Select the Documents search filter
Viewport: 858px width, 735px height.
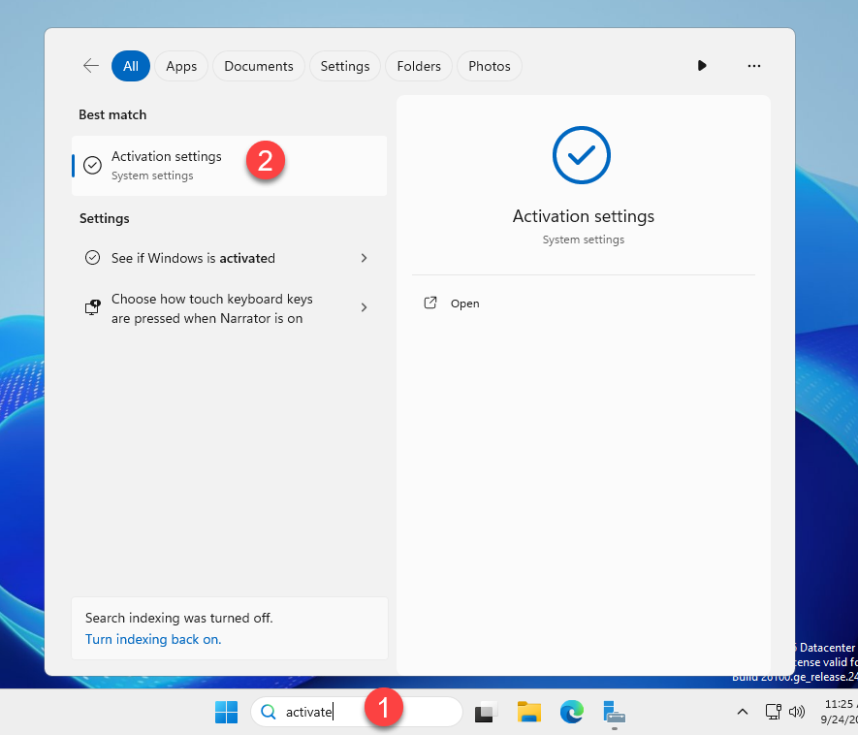(x=258, y=65)
